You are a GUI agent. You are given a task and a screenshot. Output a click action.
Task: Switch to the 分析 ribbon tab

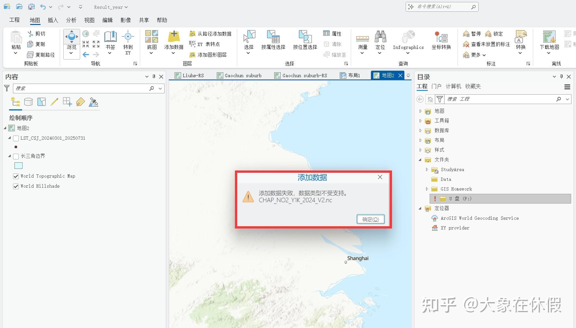click(71, 20)
